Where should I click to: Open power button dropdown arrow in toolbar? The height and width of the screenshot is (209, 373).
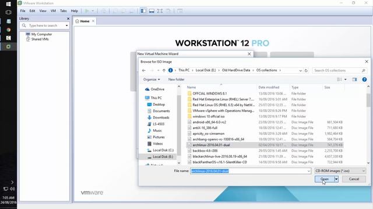coord(93,11)
